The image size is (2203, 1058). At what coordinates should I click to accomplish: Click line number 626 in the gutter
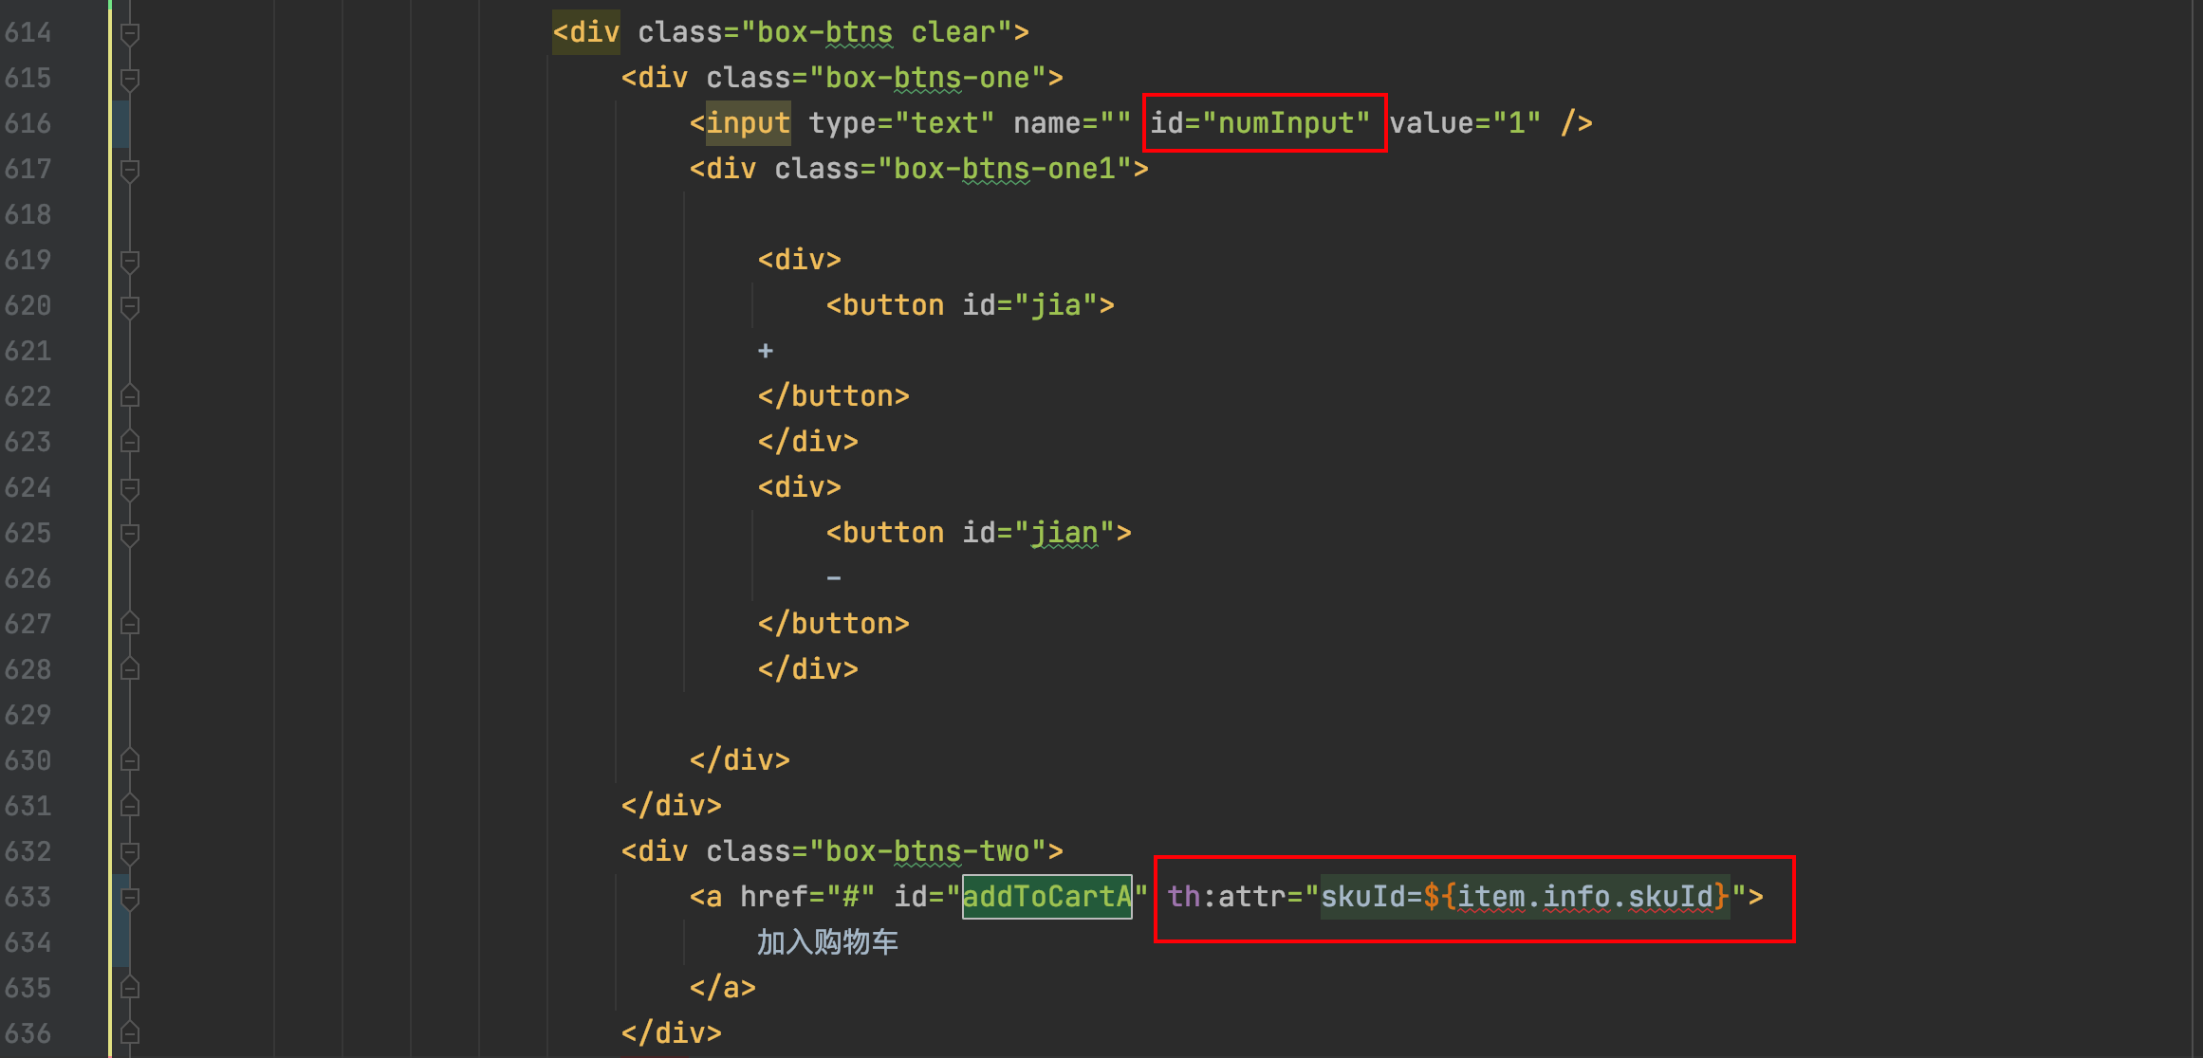click(x=28, y=578)
